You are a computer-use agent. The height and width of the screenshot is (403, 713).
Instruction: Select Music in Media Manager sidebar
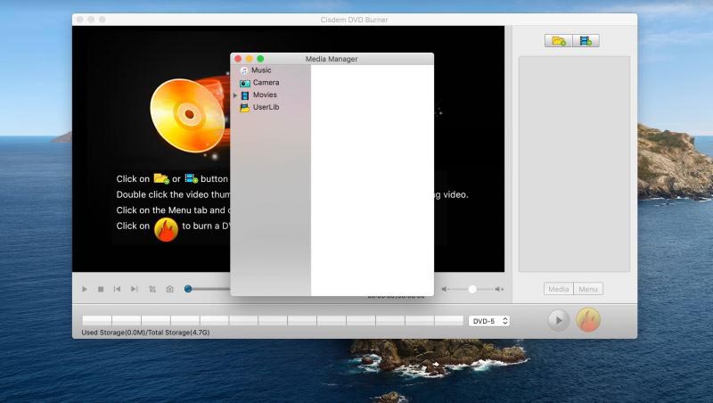coord(261,70)
